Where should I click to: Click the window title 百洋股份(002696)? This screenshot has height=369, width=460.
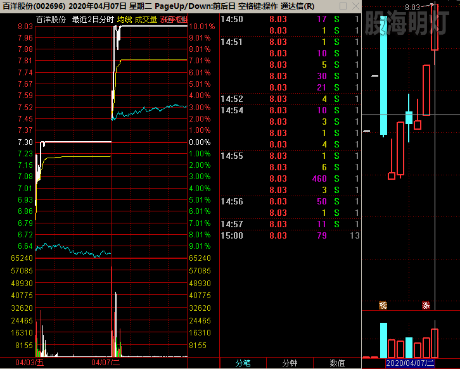[34, 6]
